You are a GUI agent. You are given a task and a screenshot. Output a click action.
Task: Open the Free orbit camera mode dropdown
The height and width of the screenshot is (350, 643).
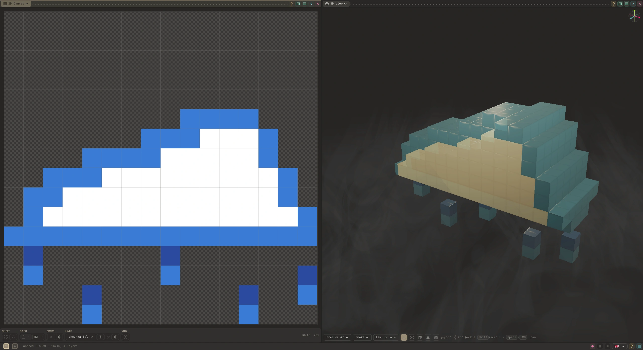(x=337, y=337)
